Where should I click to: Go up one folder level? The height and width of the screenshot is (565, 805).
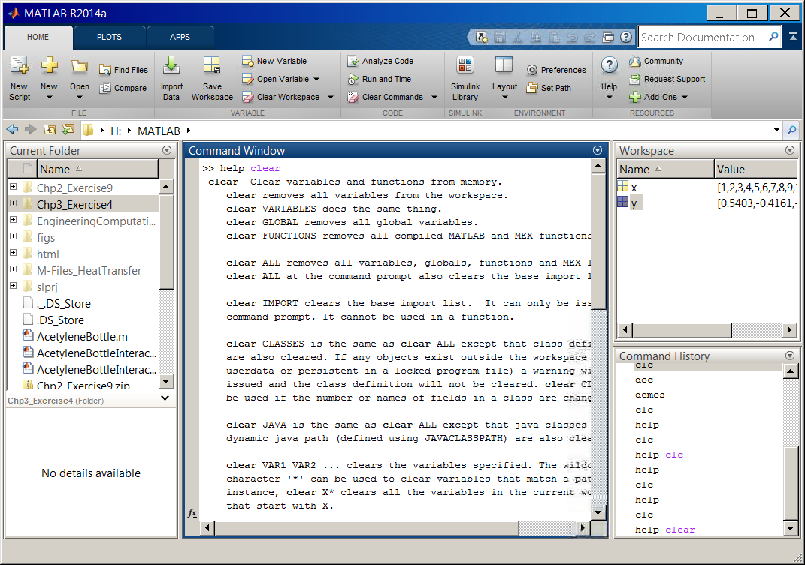click(50, 130)
